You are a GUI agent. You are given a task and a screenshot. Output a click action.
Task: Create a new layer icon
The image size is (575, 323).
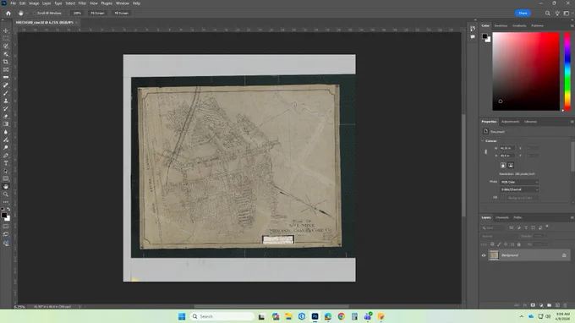pyautogui.click(x=557, y=305)
